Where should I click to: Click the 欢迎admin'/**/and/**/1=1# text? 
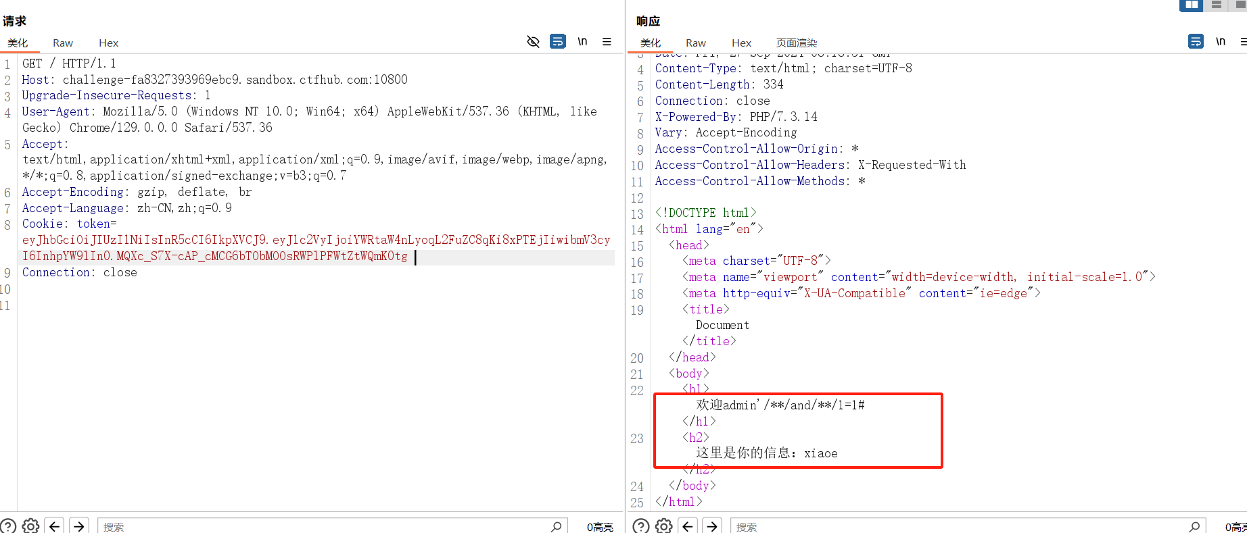pyautogui.click(x=780, y=405)
